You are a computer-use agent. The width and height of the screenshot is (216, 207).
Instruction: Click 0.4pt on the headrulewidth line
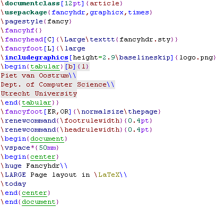coord(139,130)
